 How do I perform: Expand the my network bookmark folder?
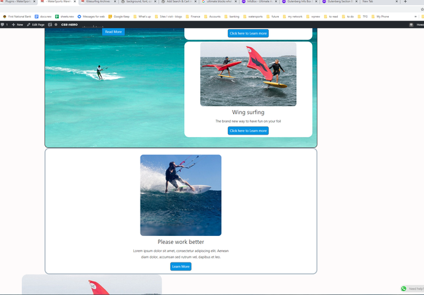293,17
